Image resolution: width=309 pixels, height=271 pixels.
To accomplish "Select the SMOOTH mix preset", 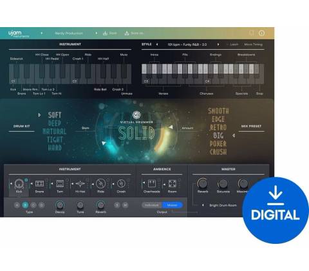I will click(218, 111).
